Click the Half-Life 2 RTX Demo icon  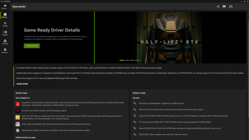point(17,117)
